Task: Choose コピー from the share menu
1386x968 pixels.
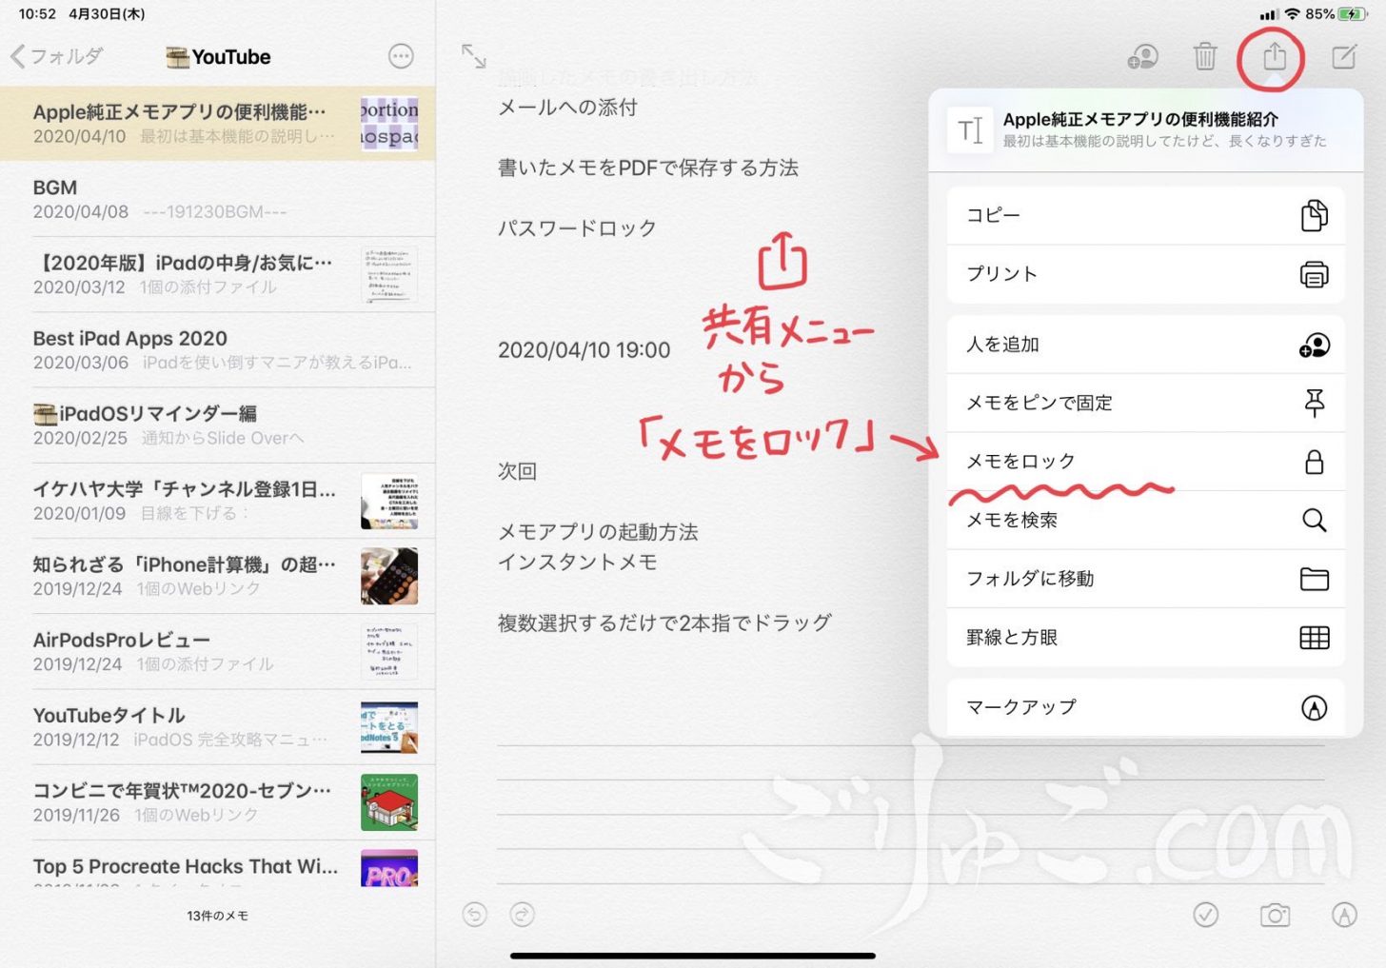Action: (1145, 216)
